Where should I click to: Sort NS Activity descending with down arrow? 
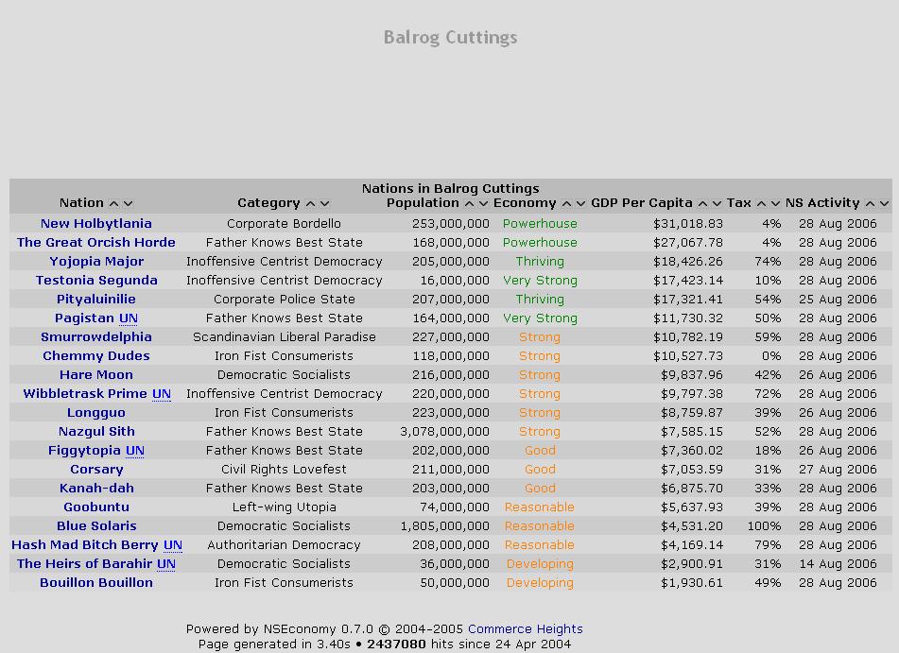click(x=885, y=204)
